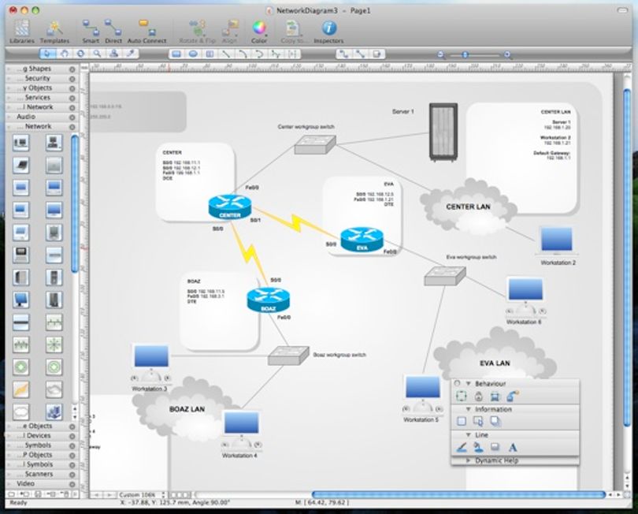The width and height of the screenshot is (638, 514).
Task: Collapse the Behaviour section triangle
Action: click(468, 384)
